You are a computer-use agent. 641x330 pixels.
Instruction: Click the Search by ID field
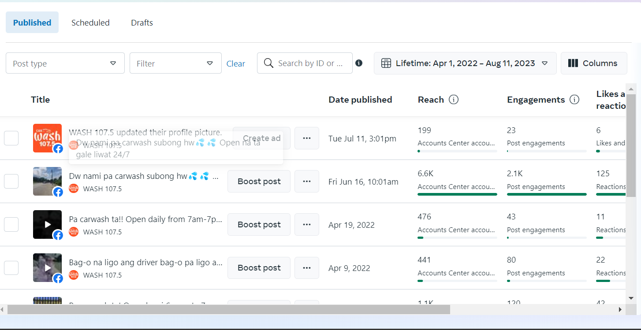pyautogui.click(x=310, y=63)
